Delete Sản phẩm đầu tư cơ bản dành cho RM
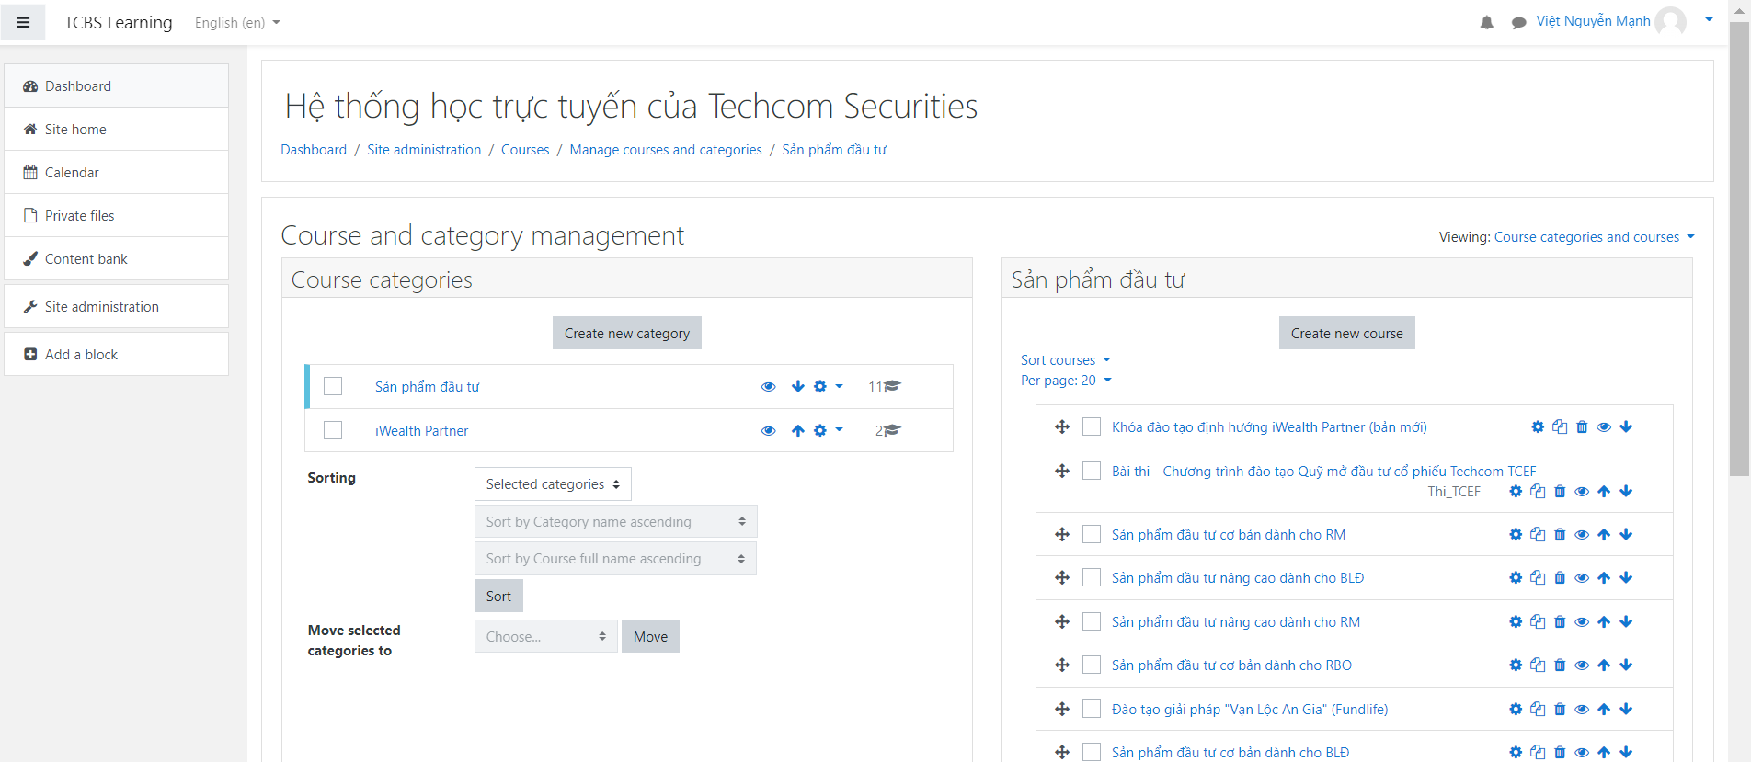The width and height of the screenshot is (1751, 762). 1560,534
